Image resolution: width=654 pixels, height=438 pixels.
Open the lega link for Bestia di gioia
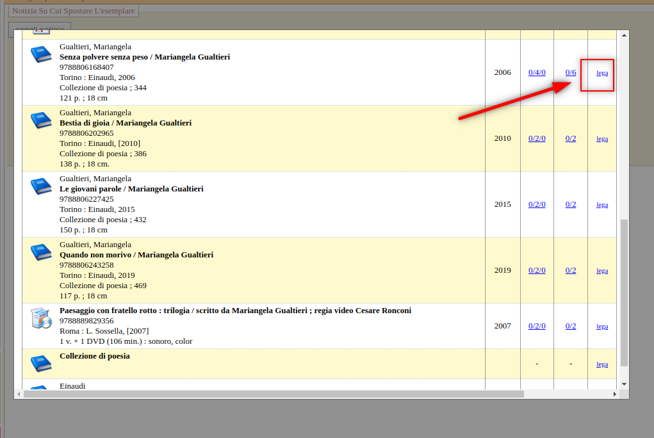tap(602, 139)
